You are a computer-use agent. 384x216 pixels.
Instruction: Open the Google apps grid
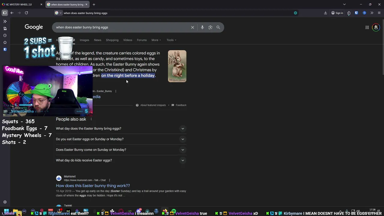click(367, 27)
